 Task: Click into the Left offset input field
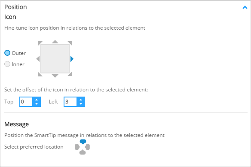click(70, 102)
